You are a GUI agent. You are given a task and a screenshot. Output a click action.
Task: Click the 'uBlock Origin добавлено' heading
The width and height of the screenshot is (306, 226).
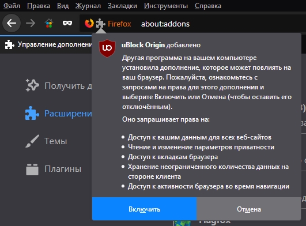[161, 45]
